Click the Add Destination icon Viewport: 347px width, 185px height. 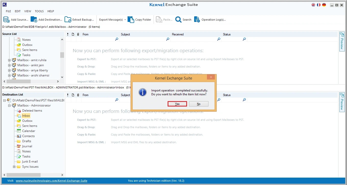point(34,20)
